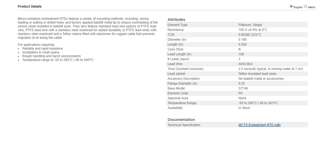The width and height of the screenshot is (323, 147).
Task: Click the Lead Wire value AWG #24
Action: [x=245, y=64]
